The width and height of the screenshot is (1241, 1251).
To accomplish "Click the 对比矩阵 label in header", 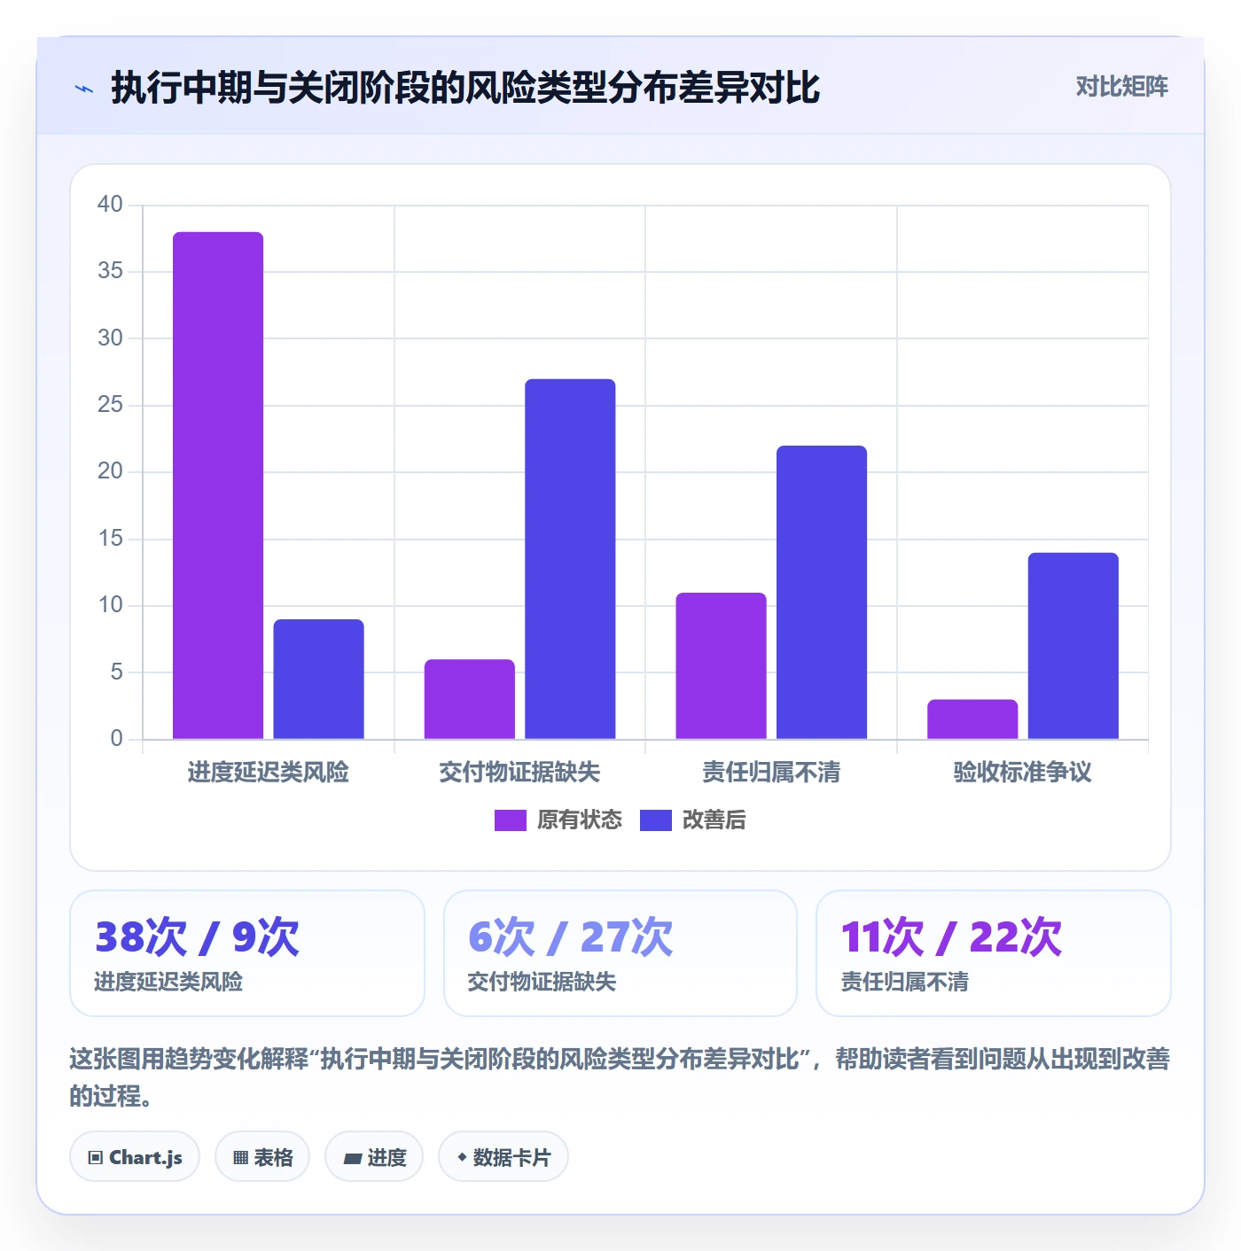I will 1121,87.
